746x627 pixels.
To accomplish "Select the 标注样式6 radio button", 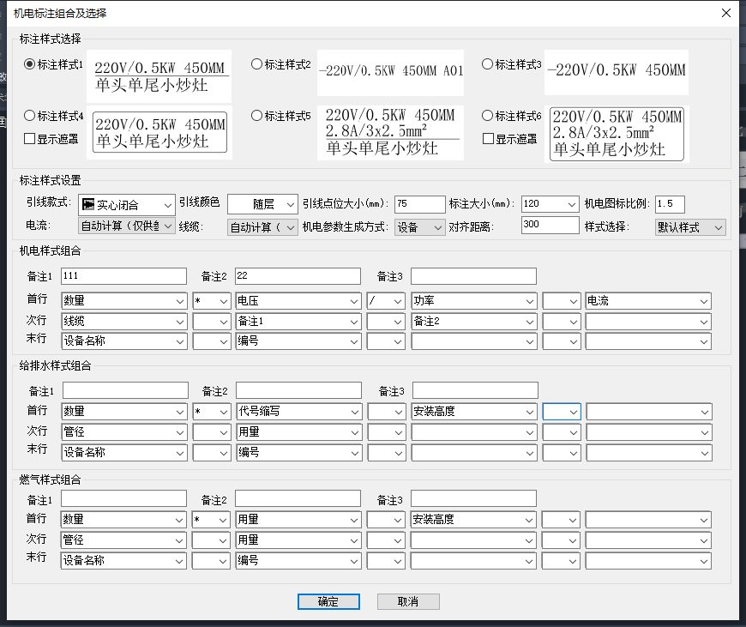I will 487,115.
